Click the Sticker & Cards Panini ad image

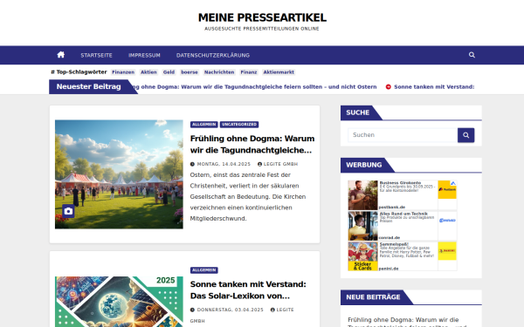click(x=363, y=256)
